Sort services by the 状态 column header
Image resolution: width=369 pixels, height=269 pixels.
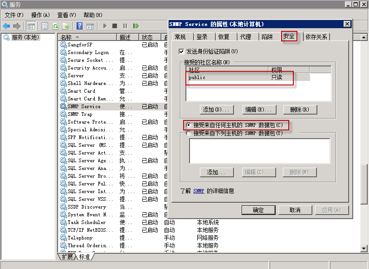click(x=150, y=37)
